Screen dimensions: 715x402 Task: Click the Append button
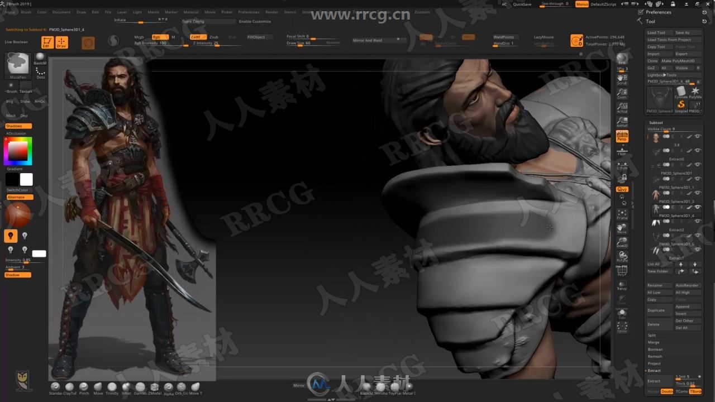click(688, 307)
